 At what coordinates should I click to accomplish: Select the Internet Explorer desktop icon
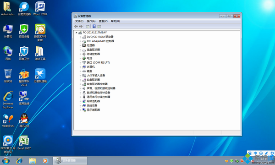tap(8, 100)
